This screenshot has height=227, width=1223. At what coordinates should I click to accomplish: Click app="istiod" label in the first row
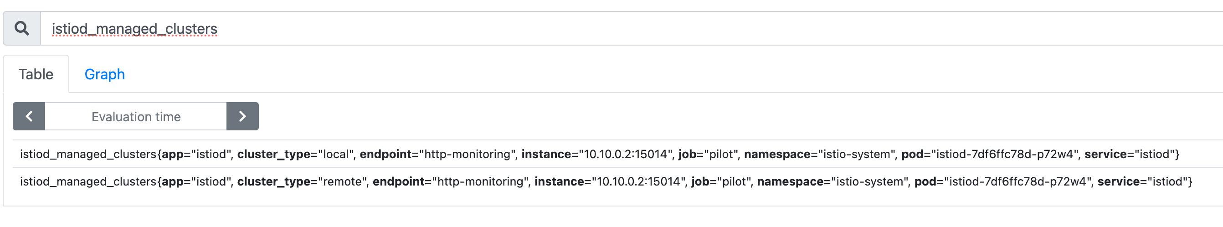pyautogui.click(x=196, y=155)
